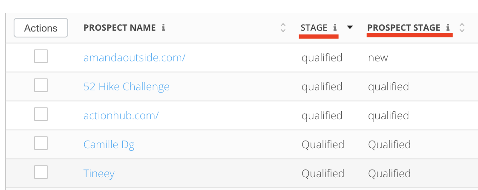Image resolution: width=478 pixels, height=190 pixels.
Task: Open the amandaoutside.com/ prospect link
Action: click(x=134, y=58)
